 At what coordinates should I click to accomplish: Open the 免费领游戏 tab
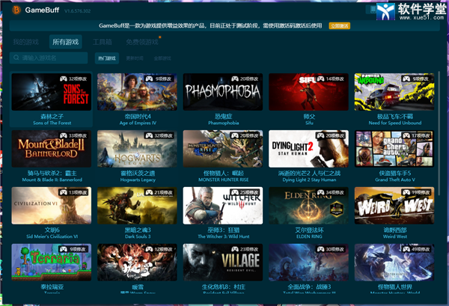(142, 42)
